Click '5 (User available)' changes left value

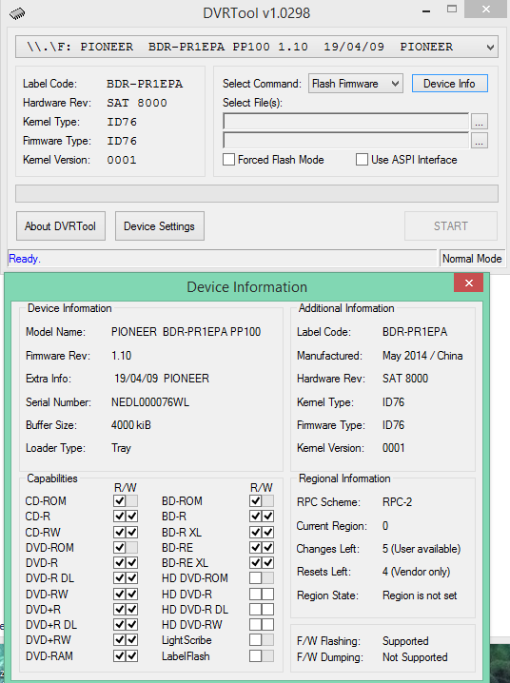(x=422, y=549)
